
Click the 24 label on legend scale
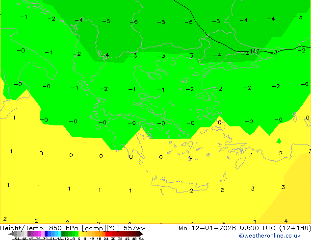[106, 239]
